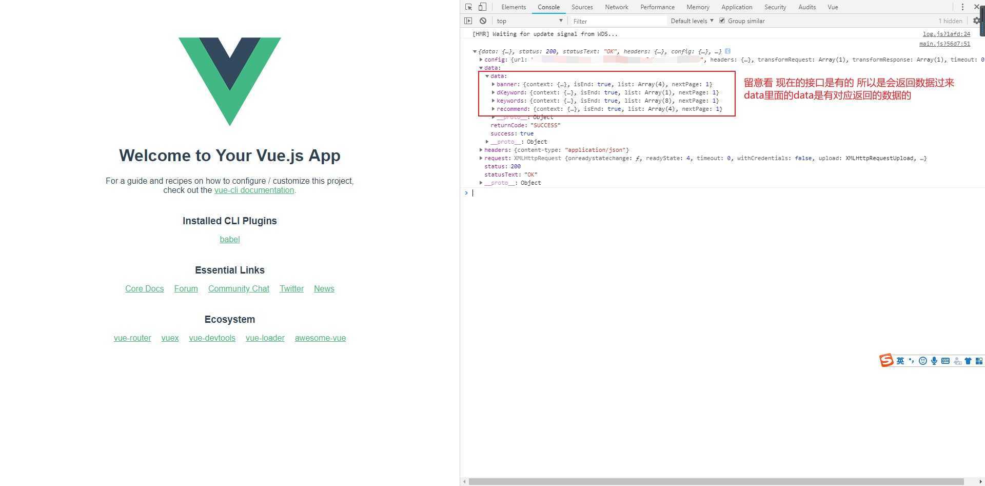Click the blue info badge beside the logged object
Image resolution: width=985 pixels, height=486 pixels.
(727, 51)
